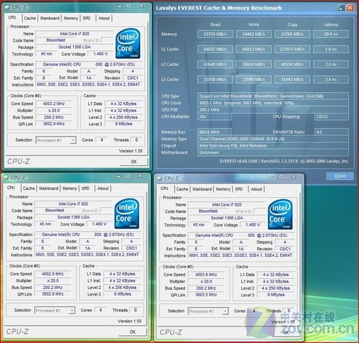This screenshot has height=343, width=359.
Task: Click the L2 Cache Read value 42640 MB/s
Action: 215,65
